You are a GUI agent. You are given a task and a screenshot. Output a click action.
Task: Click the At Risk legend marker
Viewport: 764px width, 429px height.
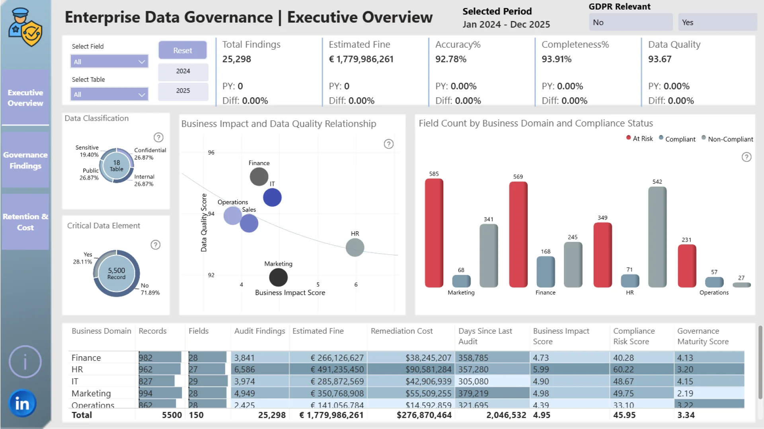click(629, 138)
